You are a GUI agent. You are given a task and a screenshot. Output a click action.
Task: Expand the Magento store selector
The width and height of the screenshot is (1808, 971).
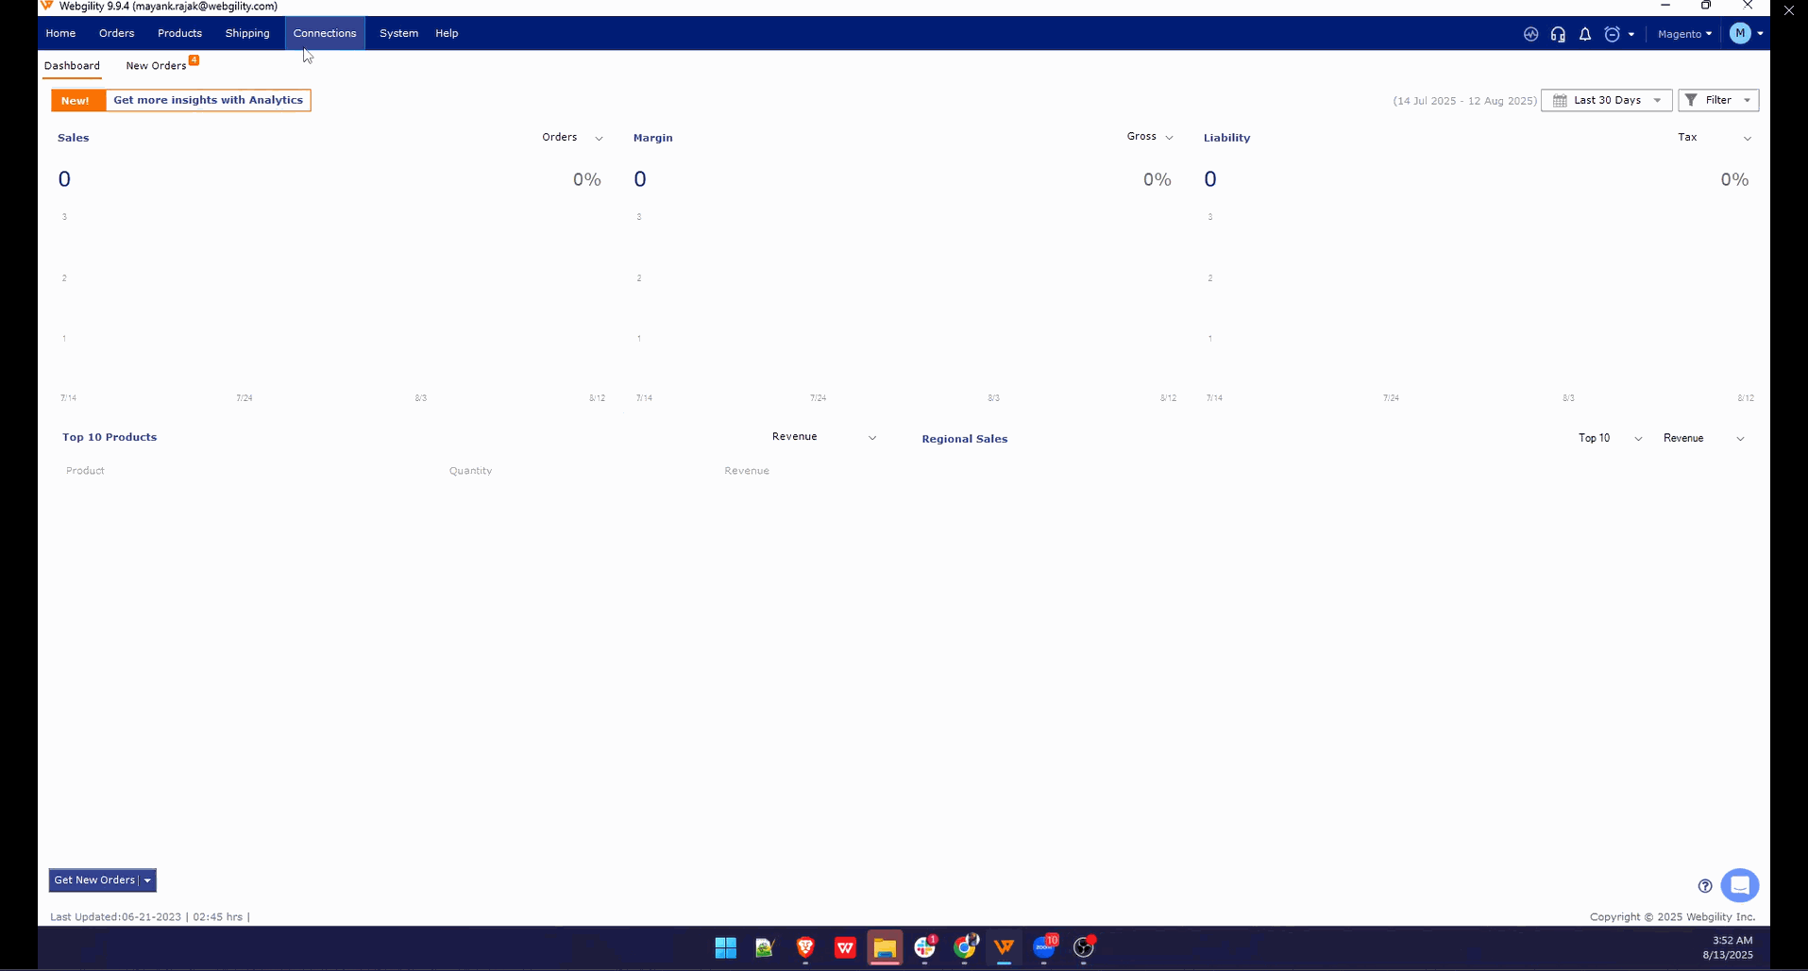click(1683, 34)
